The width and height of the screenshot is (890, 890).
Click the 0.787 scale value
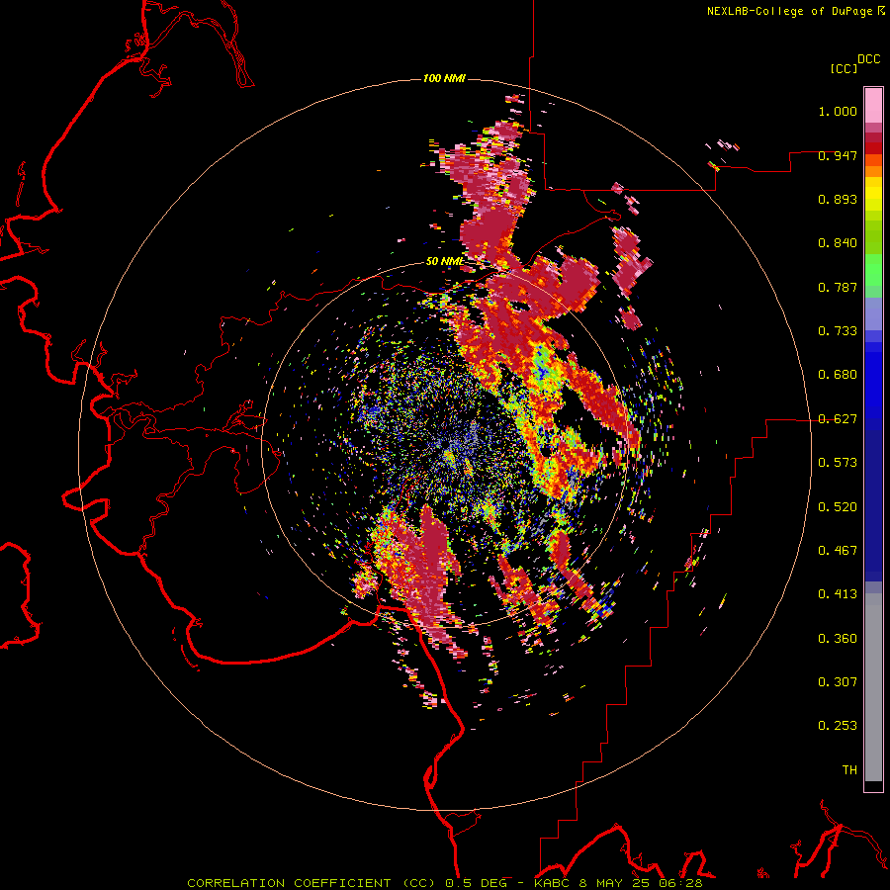(x=838, y=287)
